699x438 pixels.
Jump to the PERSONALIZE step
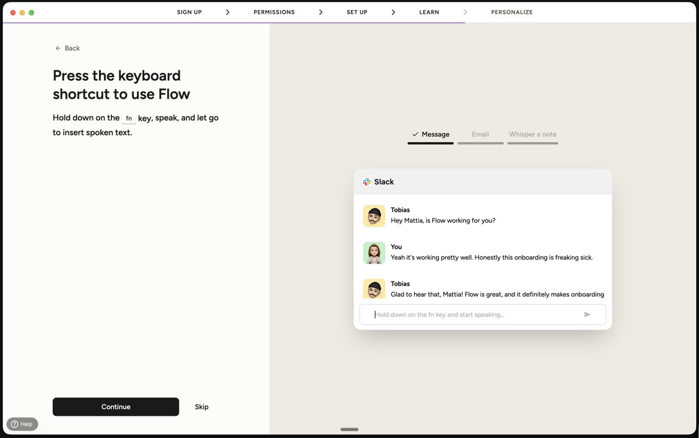click(511, 12)
